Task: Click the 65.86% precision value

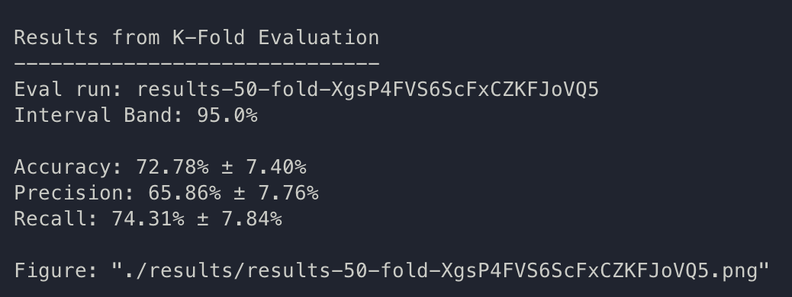Action: tap(185, 193)
